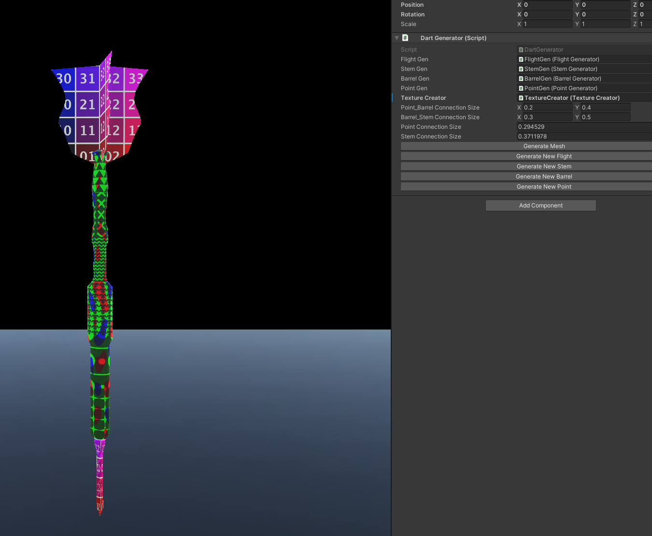Click Generate New Flight
The width and height of the screenshot is (652, 536).
coord(544,156)
